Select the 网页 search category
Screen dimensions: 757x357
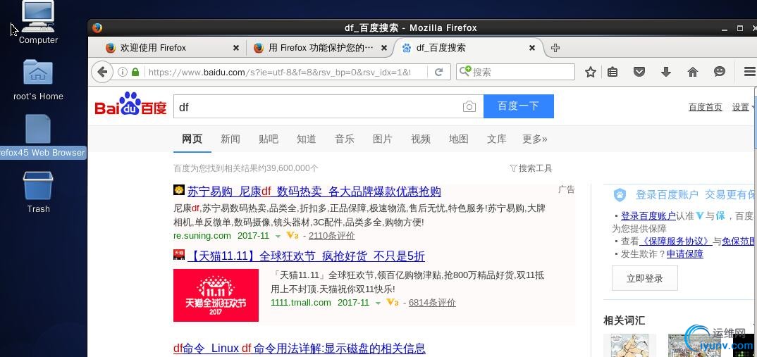point(192,139)
